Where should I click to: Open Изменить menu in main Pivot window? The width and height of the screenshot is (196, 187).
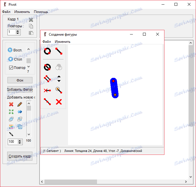pyautogui.click(x=22, y=12)
